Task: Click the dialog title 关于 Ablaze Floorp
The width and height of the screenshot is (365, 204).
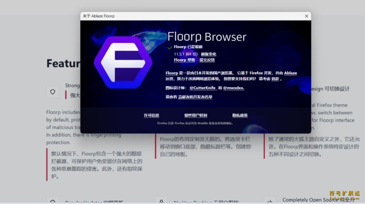Action: coord(99,16)
